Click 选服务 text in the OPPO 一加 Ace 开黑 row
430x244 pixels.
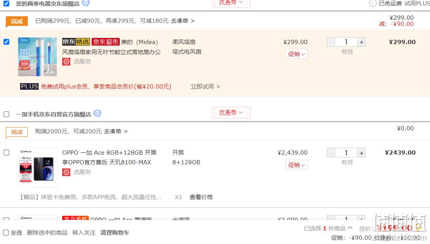coord(82,172)
